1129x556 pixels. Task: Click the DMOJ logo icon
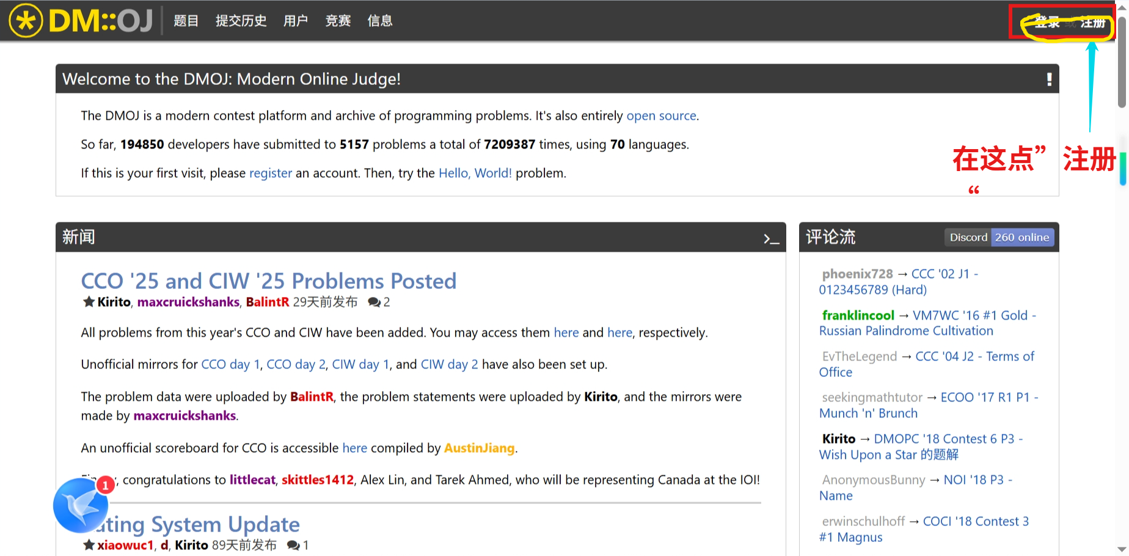[81, 21]
